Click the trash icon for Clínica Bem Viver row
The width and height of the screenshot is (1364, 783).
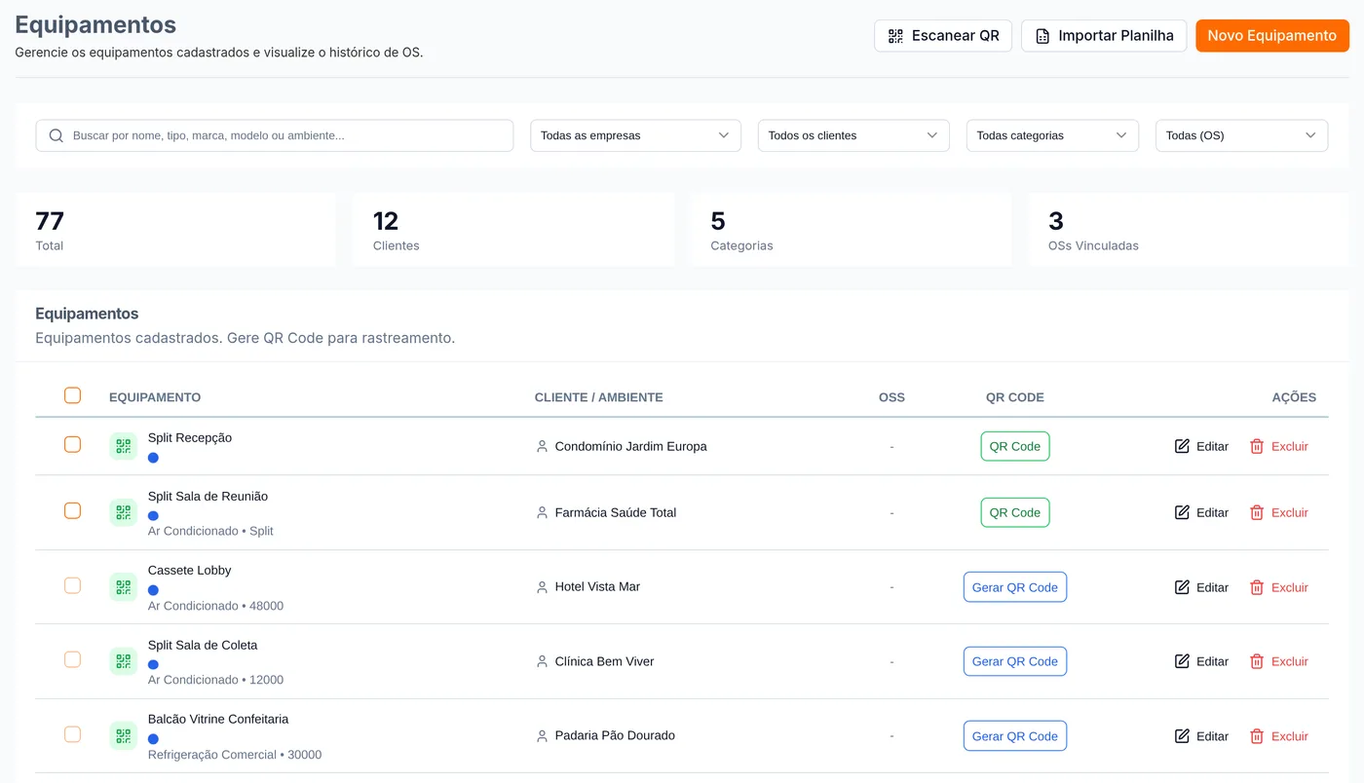[1257, 661]
